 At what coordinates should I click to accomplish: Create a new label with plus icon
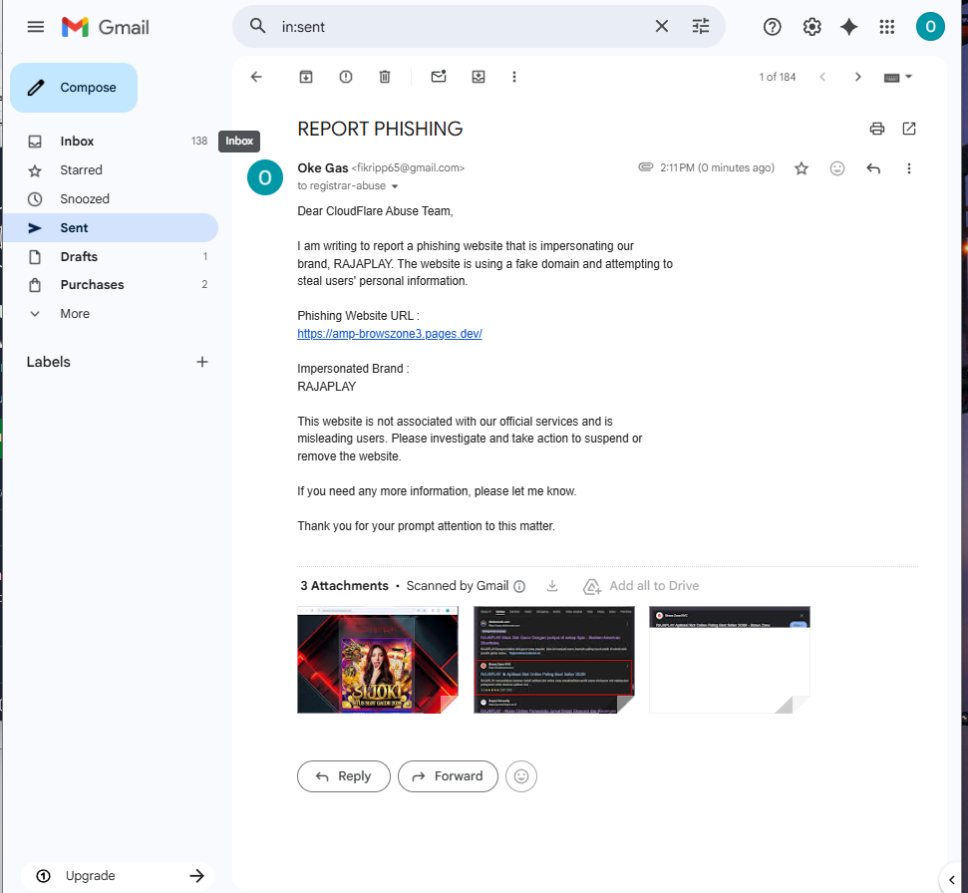point(201,362)
